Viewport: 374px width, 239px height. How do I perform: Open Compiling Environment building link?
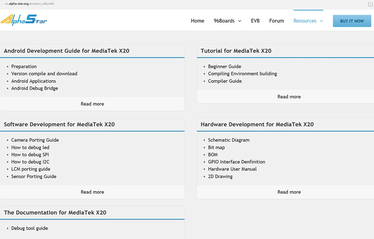tap(242, 74)
